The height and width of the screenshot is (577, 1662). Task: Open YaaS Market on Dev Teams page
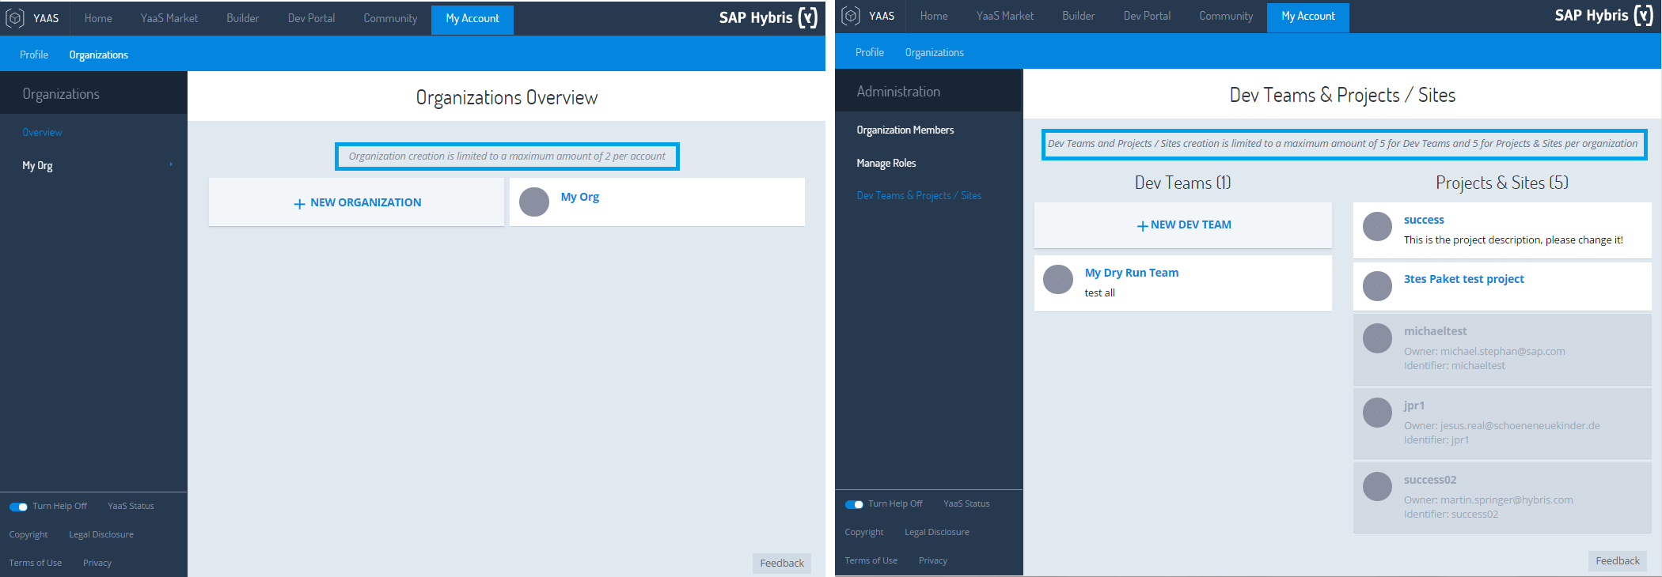tap(1005, 16)
